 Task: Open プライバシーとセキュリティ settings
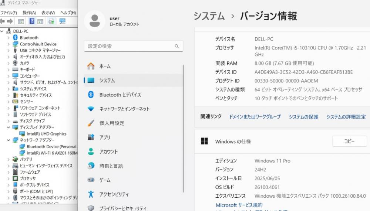(133, 208)
